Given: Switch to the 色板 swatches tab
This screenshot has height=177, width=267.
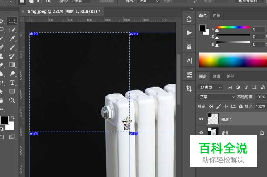Looking at the screenshot, I should click(217, 16).
